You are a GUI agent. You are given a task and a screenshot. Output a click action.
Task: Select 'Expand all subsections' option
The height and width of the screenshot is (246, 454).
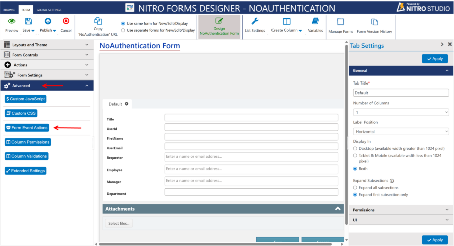coord(356,187)
